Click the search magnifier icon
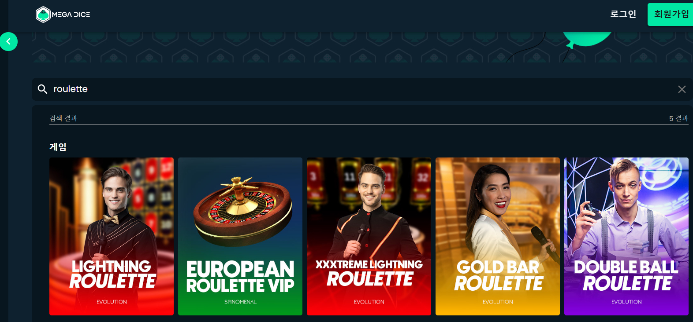Viewport: 693px width, 322px height. point(42,89)
